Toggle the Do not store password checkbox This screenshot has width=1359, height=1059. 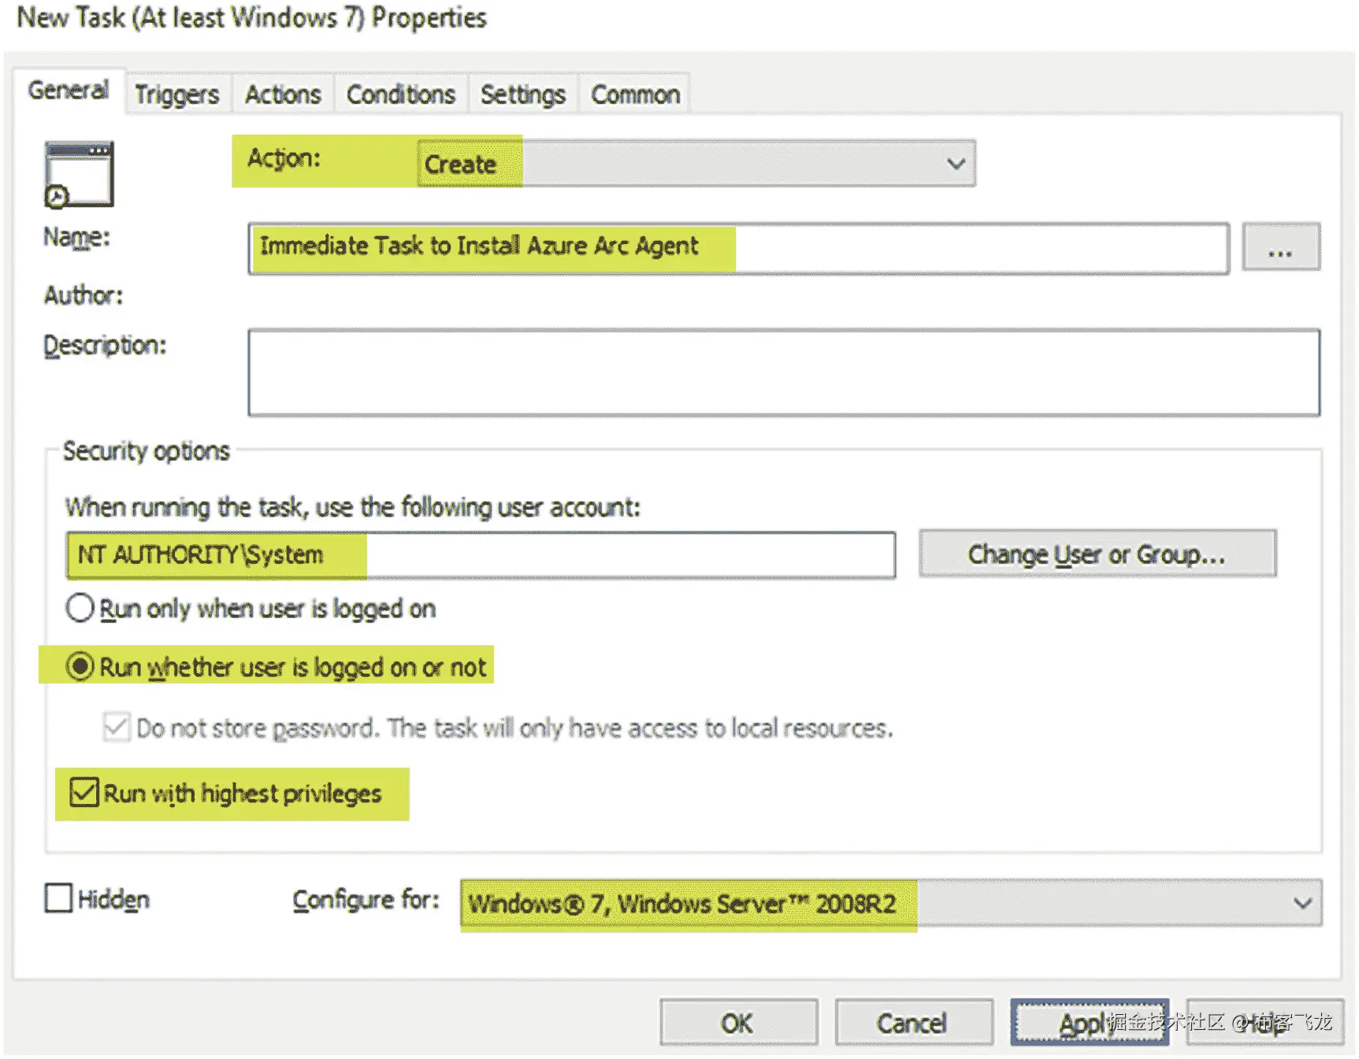[x=117, y=728]
